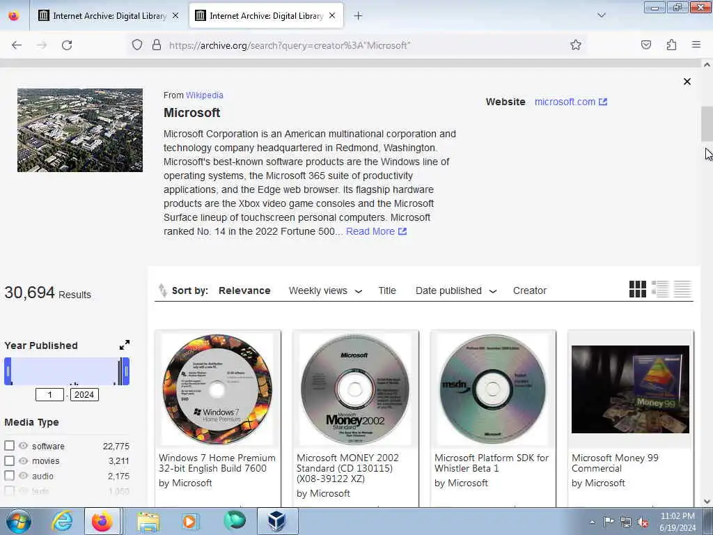This screenshot has height=535, width=713.
Task: Switch to detailed list view icon
Action: (660, 289)
